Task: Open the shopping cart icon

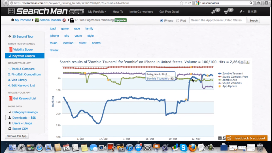Action: pyautogui.click(x=226, y=12)
